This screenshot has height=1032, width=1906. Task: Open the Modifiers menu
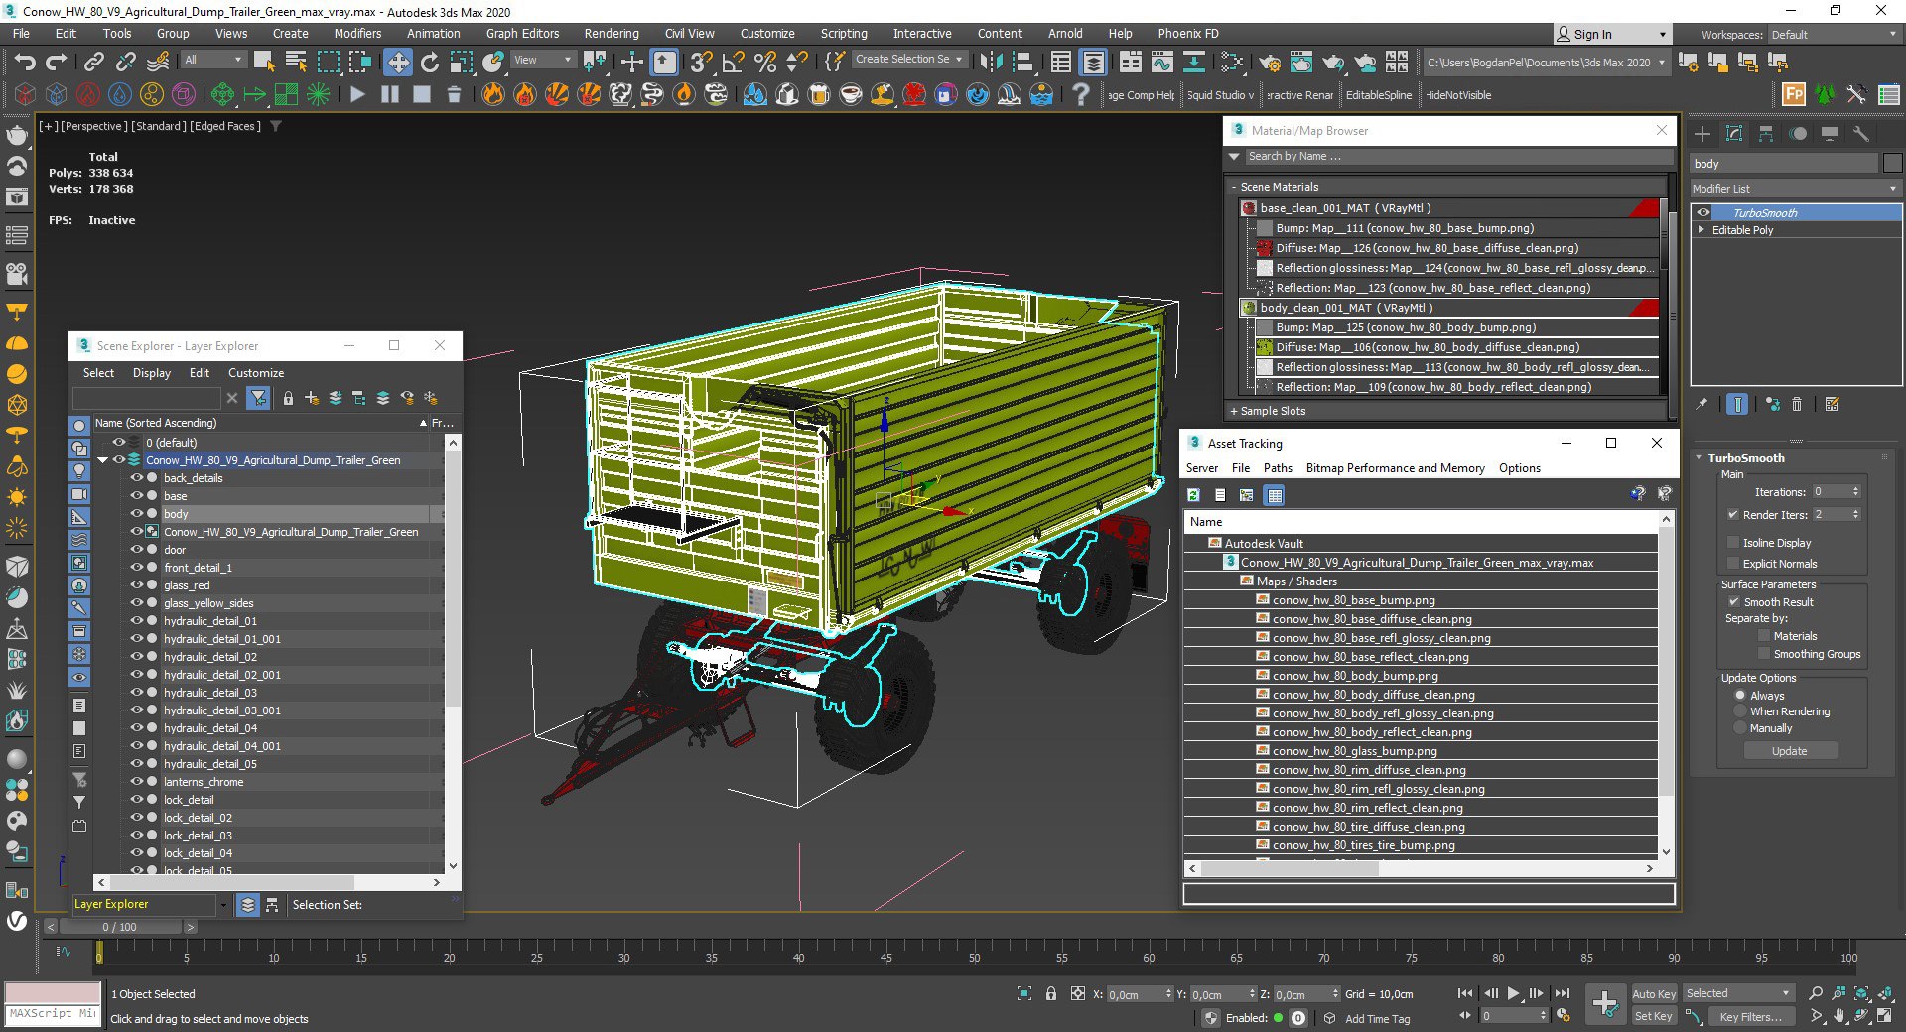tap(357, 34)
